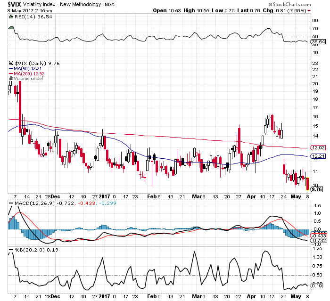Click the 1.5 label on the MACD axis
This screenshot has height=301, width=330.
(317, 206)
